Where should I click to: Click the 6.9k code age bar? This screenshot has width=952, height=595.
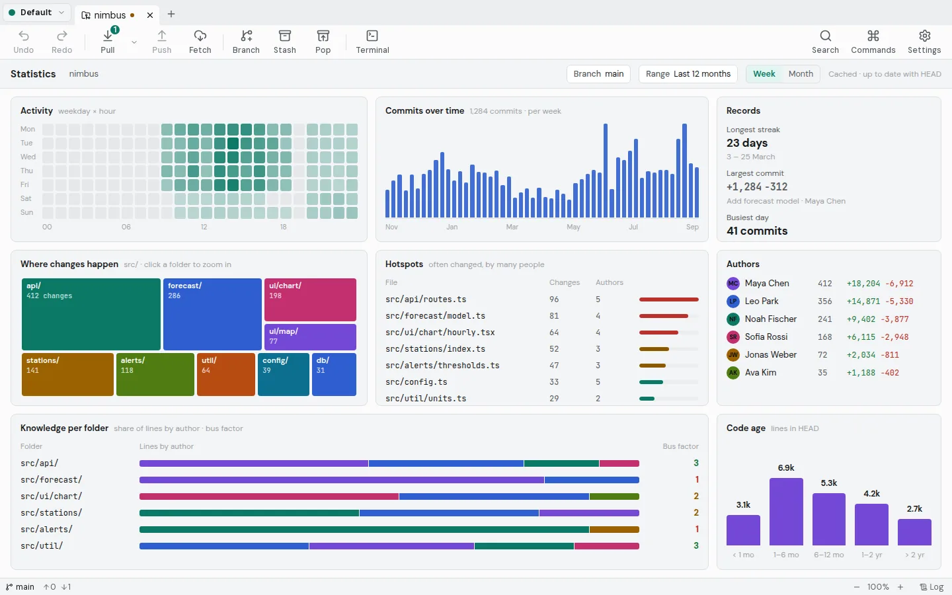786,512
